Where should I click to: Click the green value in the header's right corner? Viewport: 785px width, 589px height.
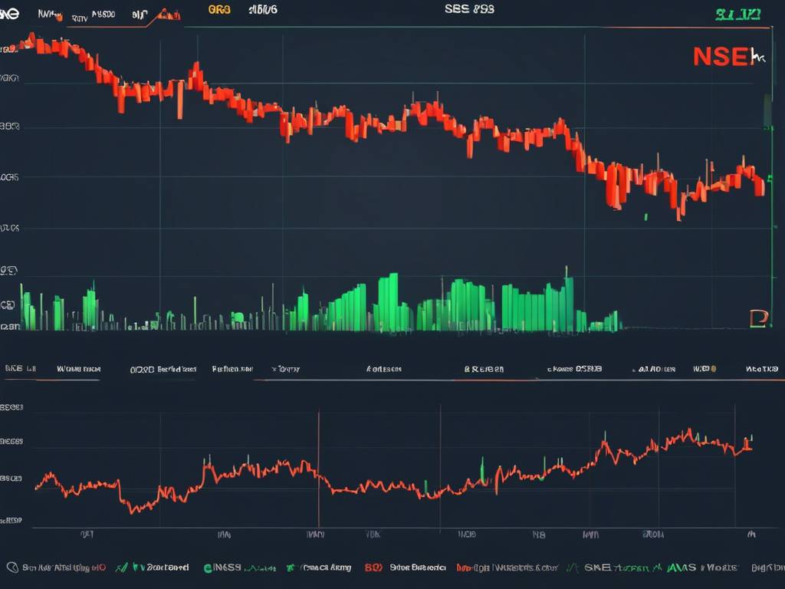coord(737,15)
